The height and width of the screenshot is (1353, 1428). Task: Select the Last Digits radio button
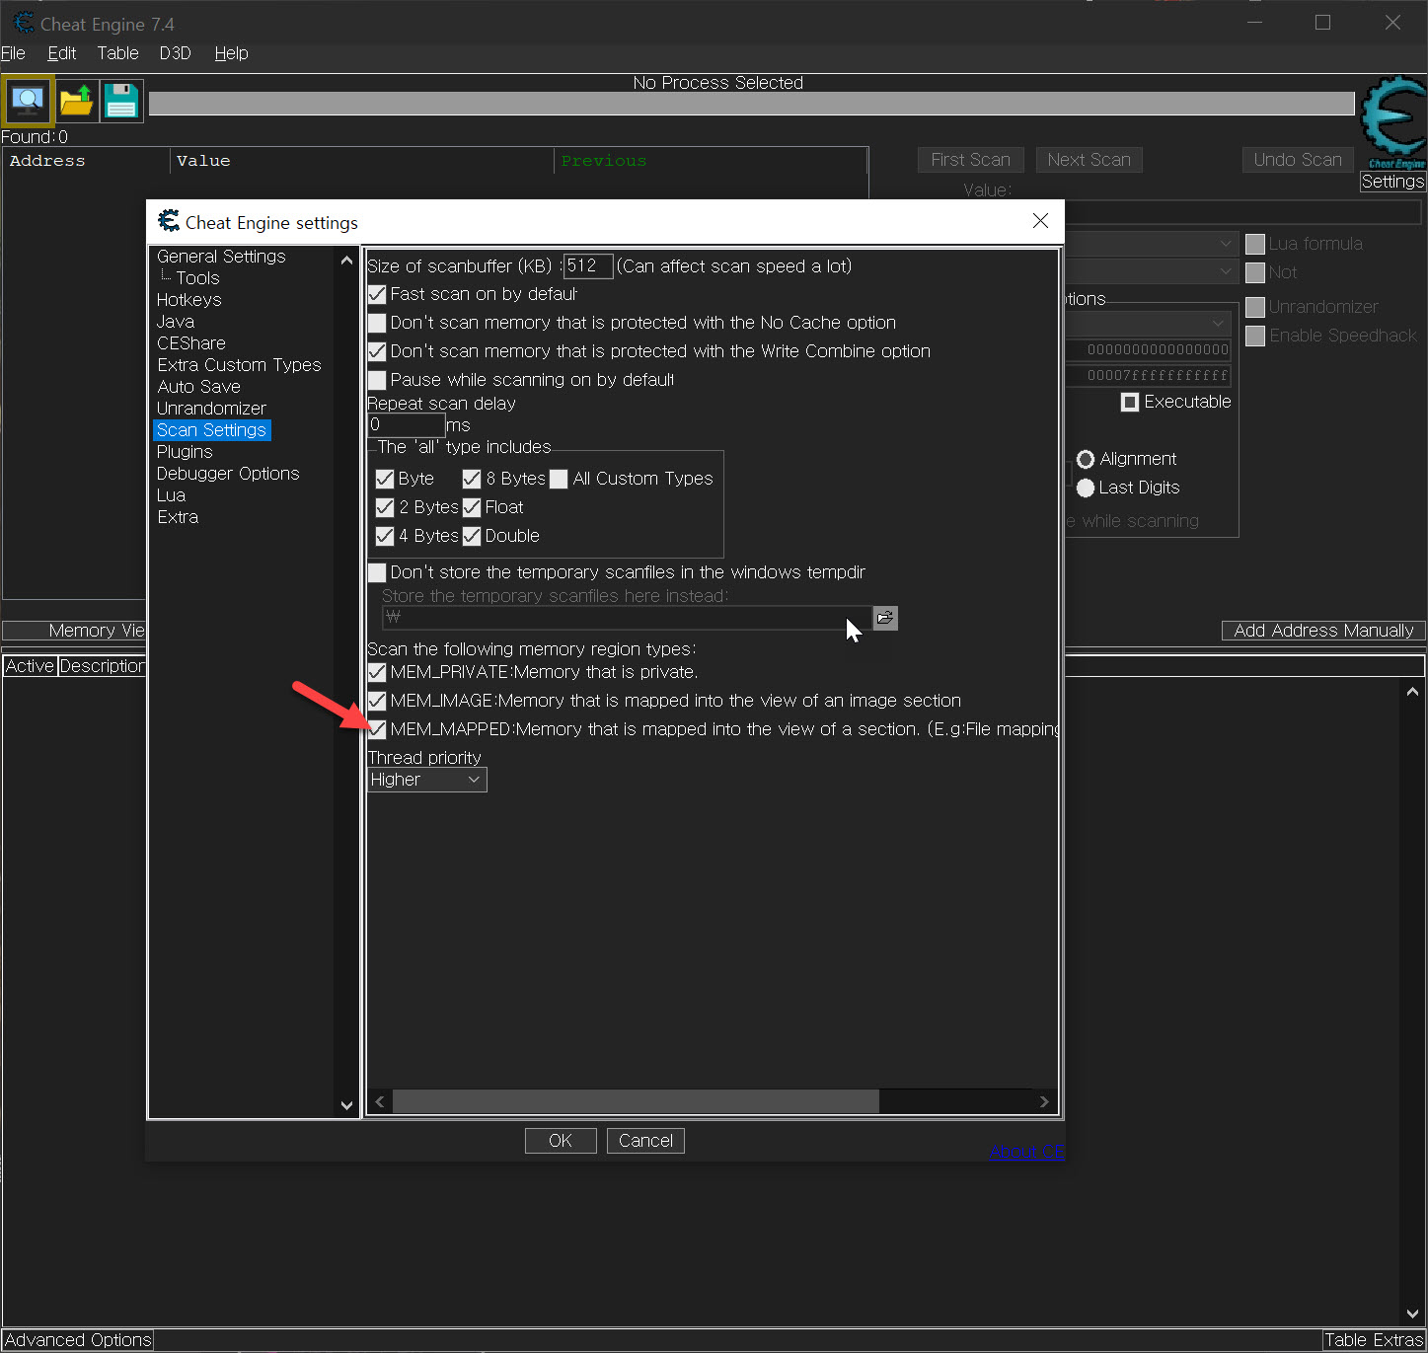tap(1086, 488)
